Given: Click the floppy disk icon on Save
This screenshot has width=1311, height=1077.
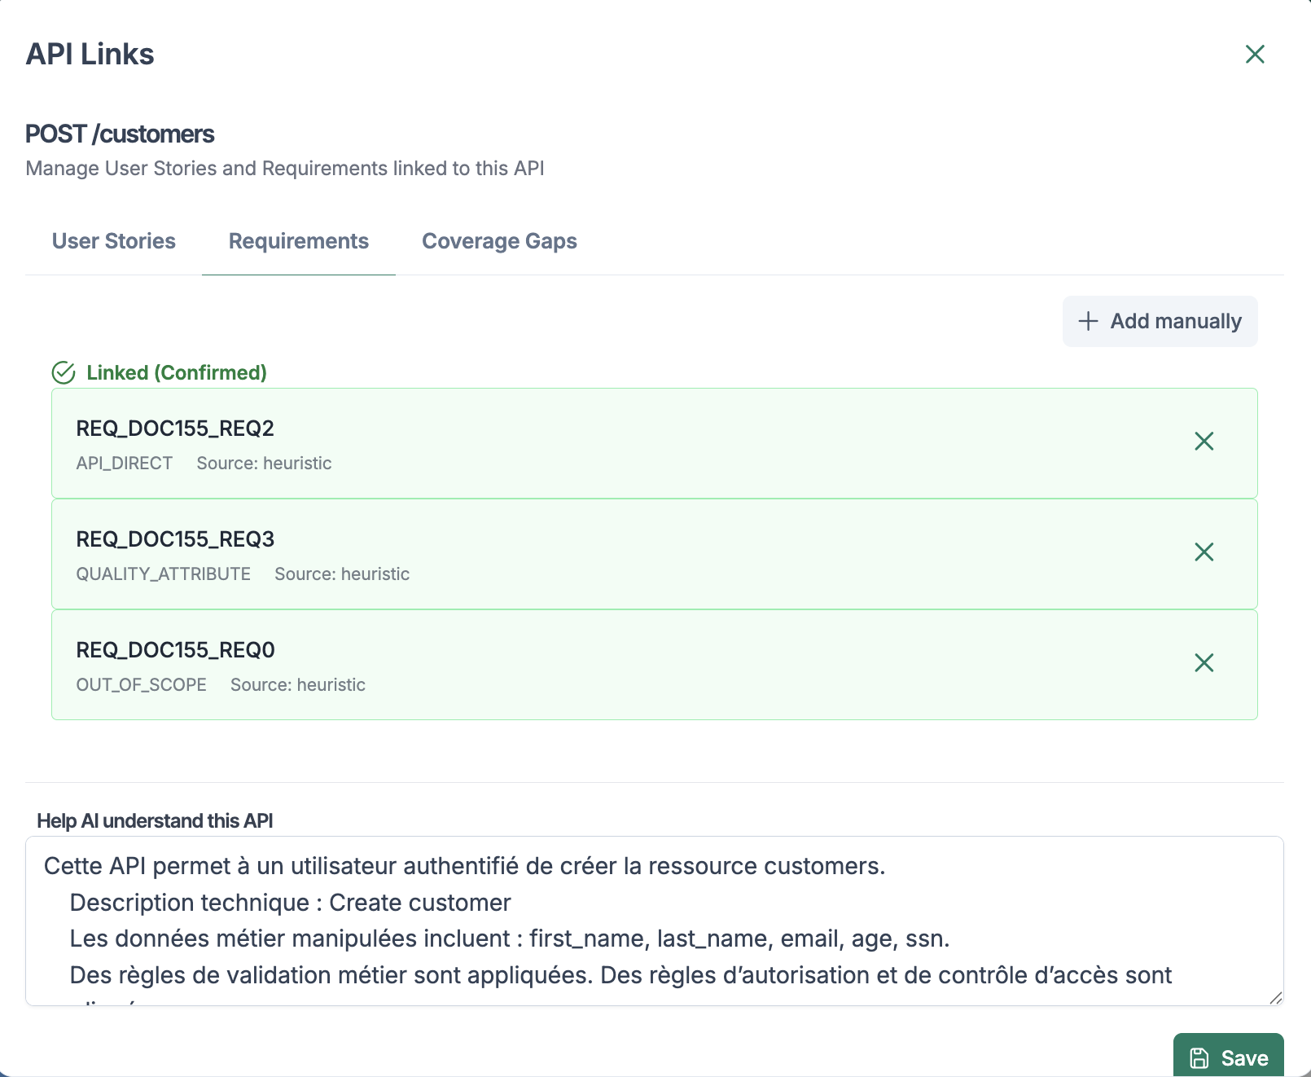Looking at the screenshot, I should [1199, 1058].
